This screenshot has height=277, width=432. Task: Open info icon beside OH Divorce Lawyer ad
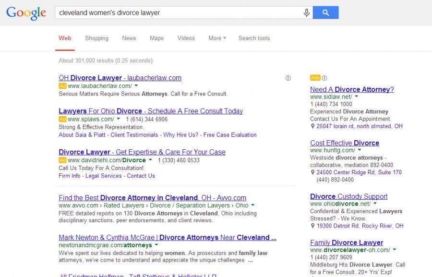[x=288, y=78]
